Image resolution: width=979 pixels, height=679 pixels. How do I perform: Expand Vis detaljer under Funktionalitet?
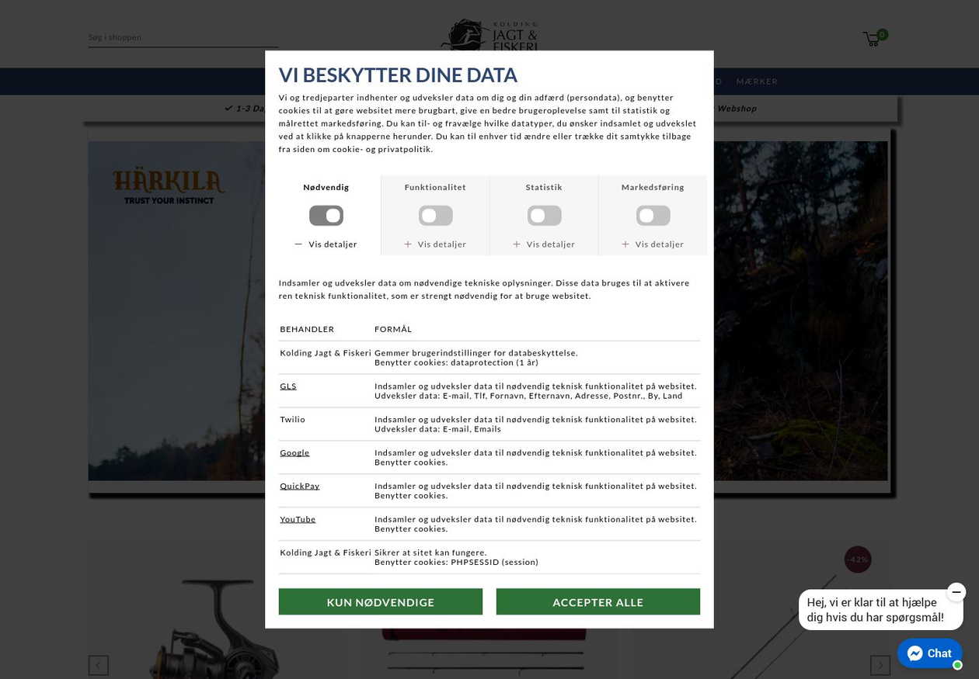click(435, 244)
